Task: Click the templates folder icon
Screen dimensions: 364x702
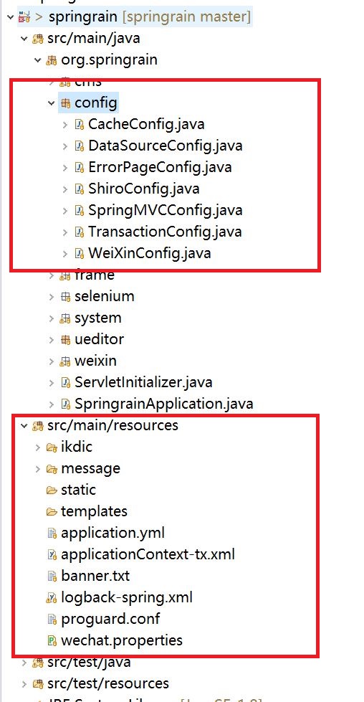Action: point(52,511)
